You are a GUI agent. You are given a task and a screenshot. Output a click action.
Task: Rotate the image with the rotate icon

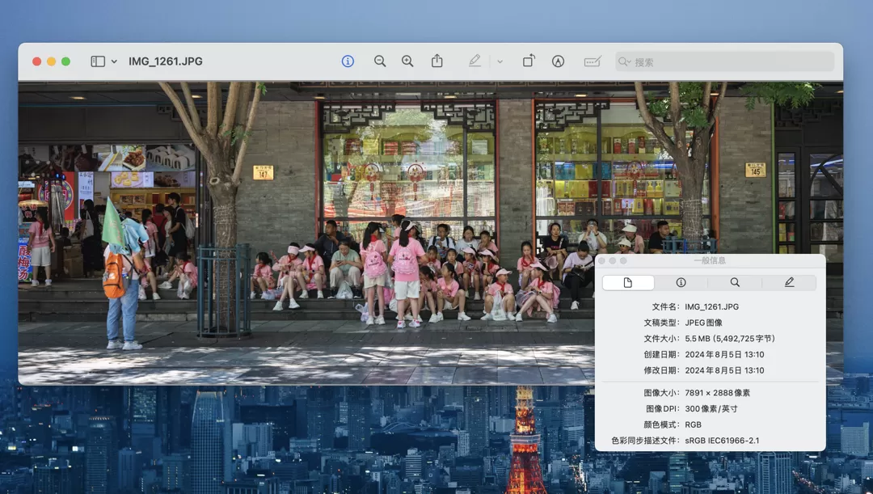pyautogui.click(x=529, y=61)
